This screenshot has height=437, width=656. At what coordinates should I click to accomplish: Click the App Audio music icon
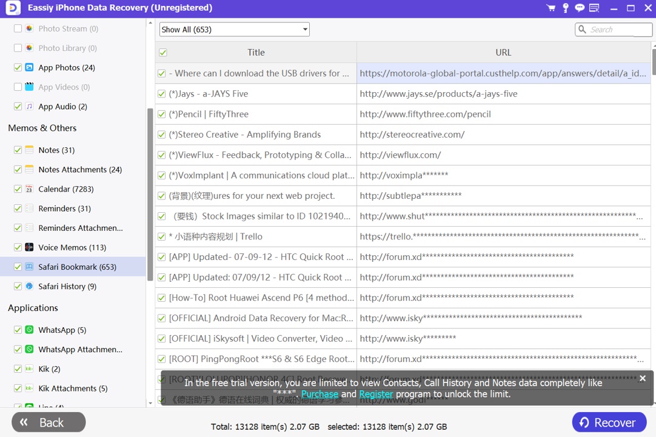pyautogui.click(x=29, y=107)
